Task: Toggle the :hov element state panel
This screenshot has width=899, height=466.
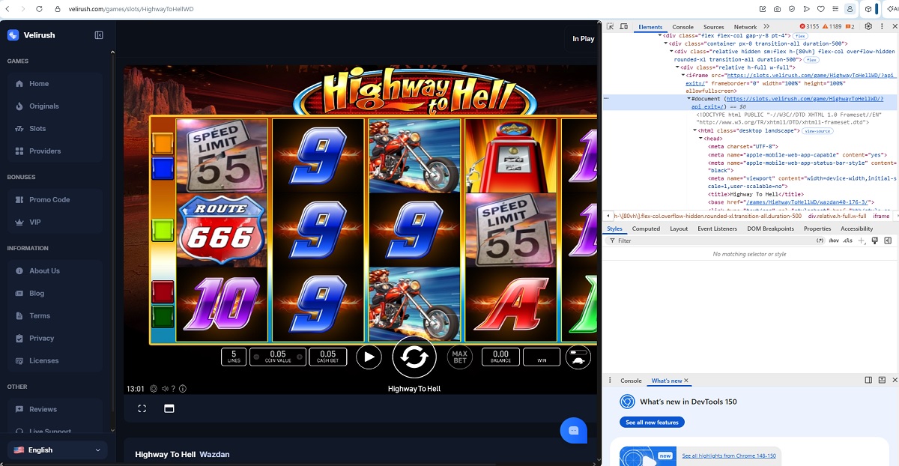Action: coord(833,240)
